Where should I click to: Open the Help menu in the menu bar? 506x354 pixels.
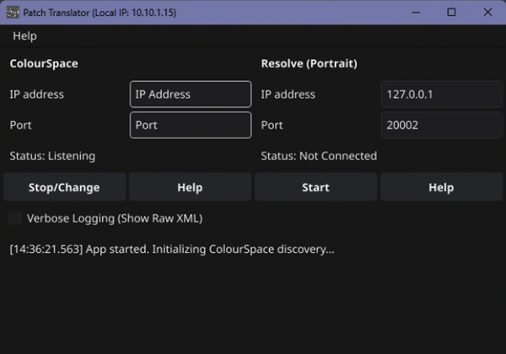point(24,36)
